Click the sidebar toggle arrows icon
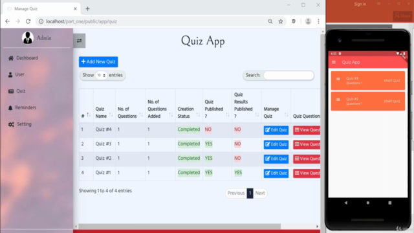The image size is (414, 233). tap(79, 41)
